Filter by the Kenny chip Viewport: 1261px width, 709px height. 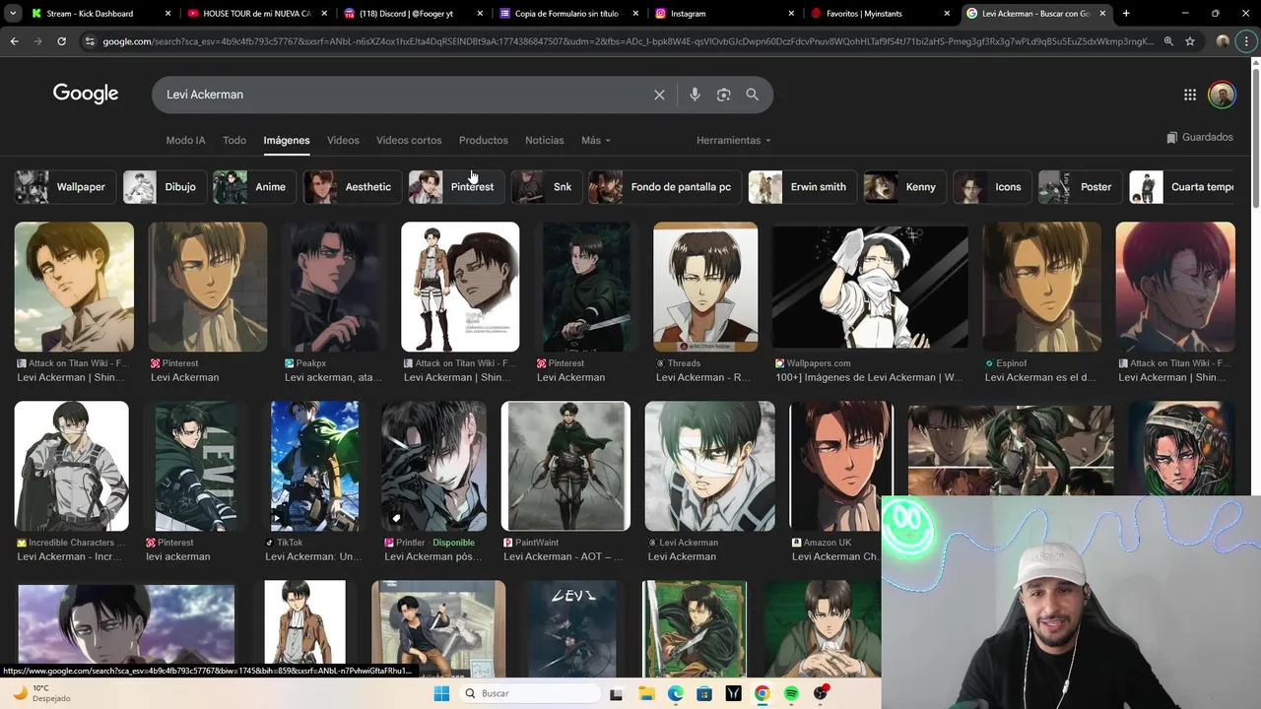[905, 187]
